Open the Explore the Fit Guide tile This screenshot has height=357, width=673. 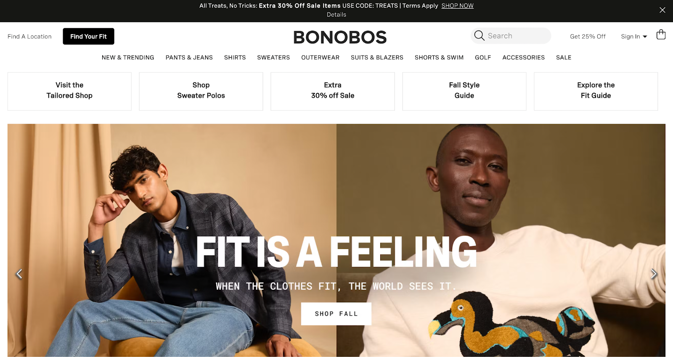596,91
